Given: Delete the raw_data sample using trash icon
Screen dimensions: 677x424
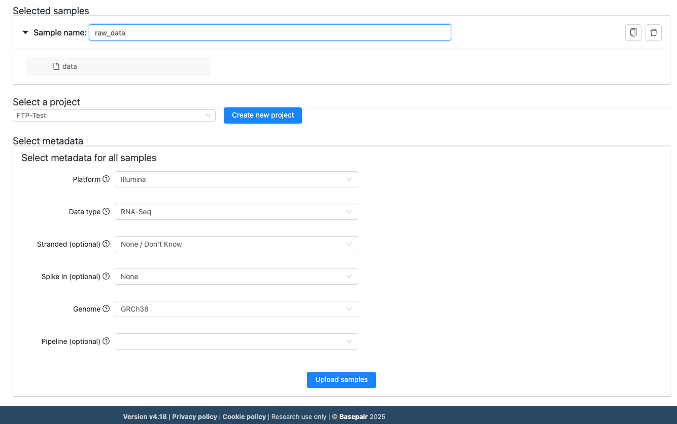Looking at the screenshot, I should [x=653, y=32].
